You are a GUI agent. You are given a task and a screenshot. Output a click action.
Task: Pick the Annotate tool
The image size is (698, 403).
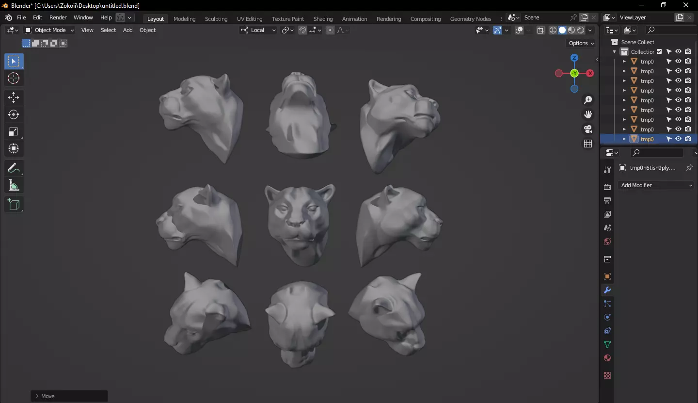(x=14, y=168)
